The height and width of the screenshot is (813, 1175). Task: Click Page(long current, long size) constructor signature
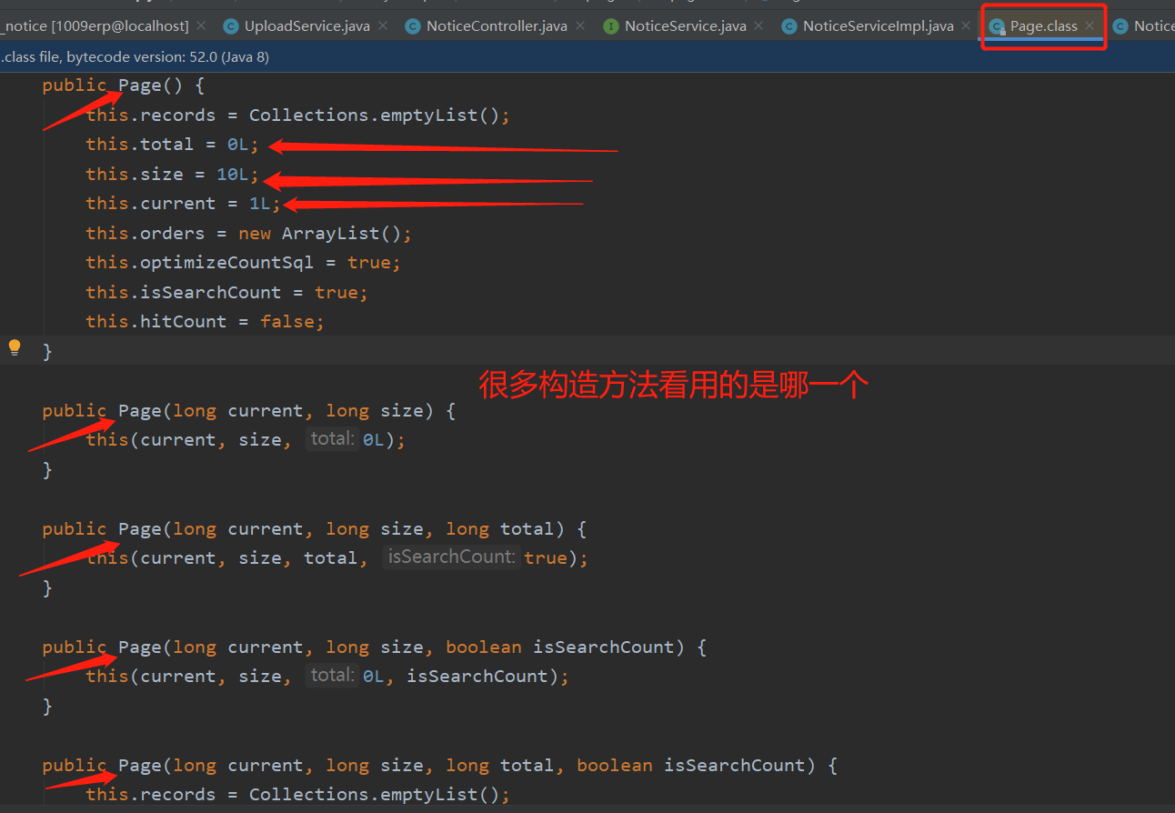point(276,411)
